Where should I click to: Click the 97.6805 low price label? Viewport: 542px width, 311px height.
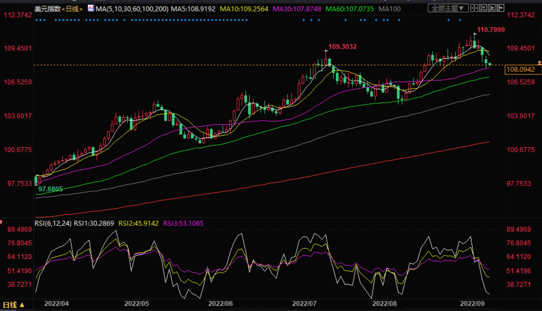[50, 189]
